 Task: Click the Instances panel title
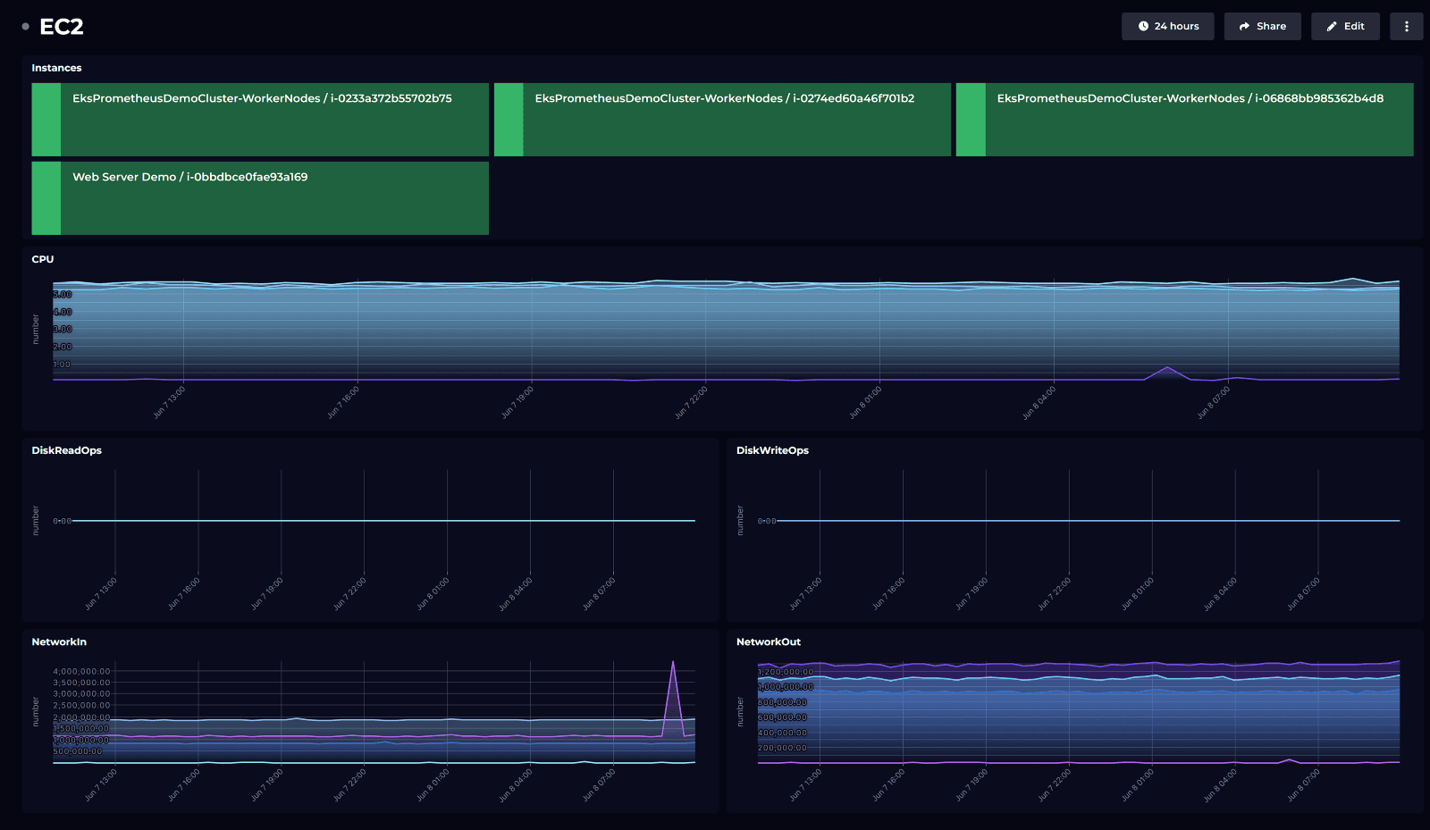[57, 68]
